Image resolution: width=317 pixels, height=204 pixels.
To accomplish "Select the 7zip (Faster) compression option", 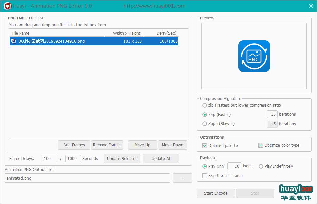I will click(205, 115).
